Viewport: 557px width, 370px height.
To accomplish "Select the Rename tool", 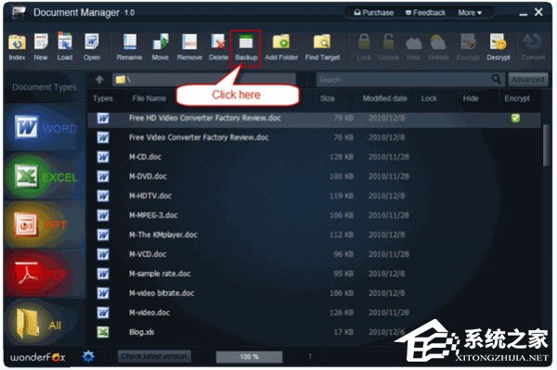I will pyautogui.click(x=130, y=46).
